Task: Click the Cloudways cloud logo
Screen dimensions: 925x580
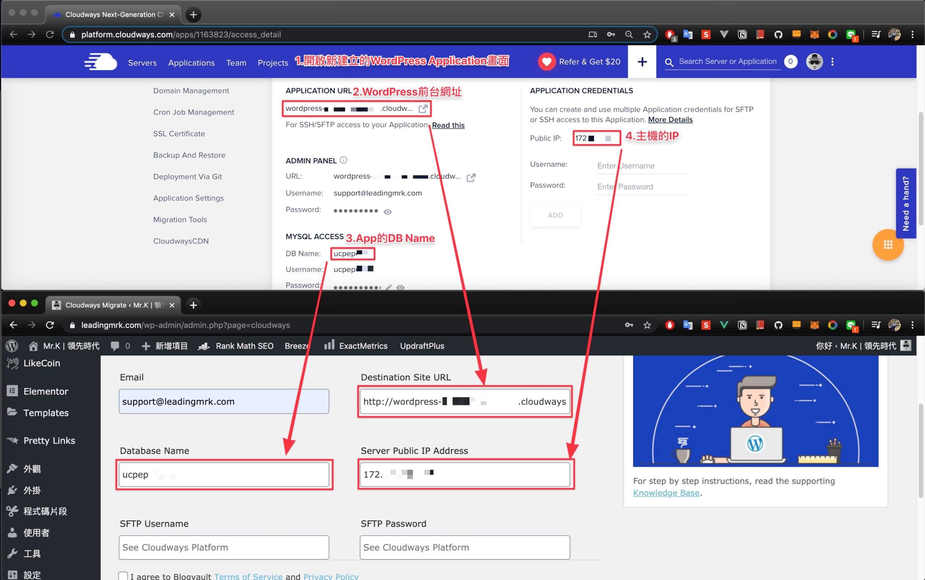Action: (x=100, y=62)
